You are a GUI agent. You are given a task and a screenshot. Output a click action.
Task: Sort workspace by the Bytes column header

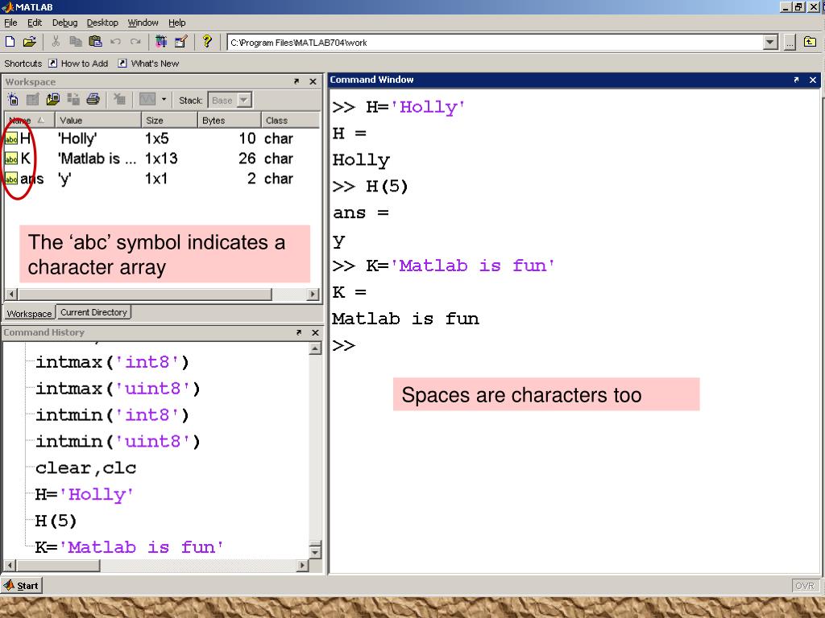pyautogui.click(x=229, y=121)
